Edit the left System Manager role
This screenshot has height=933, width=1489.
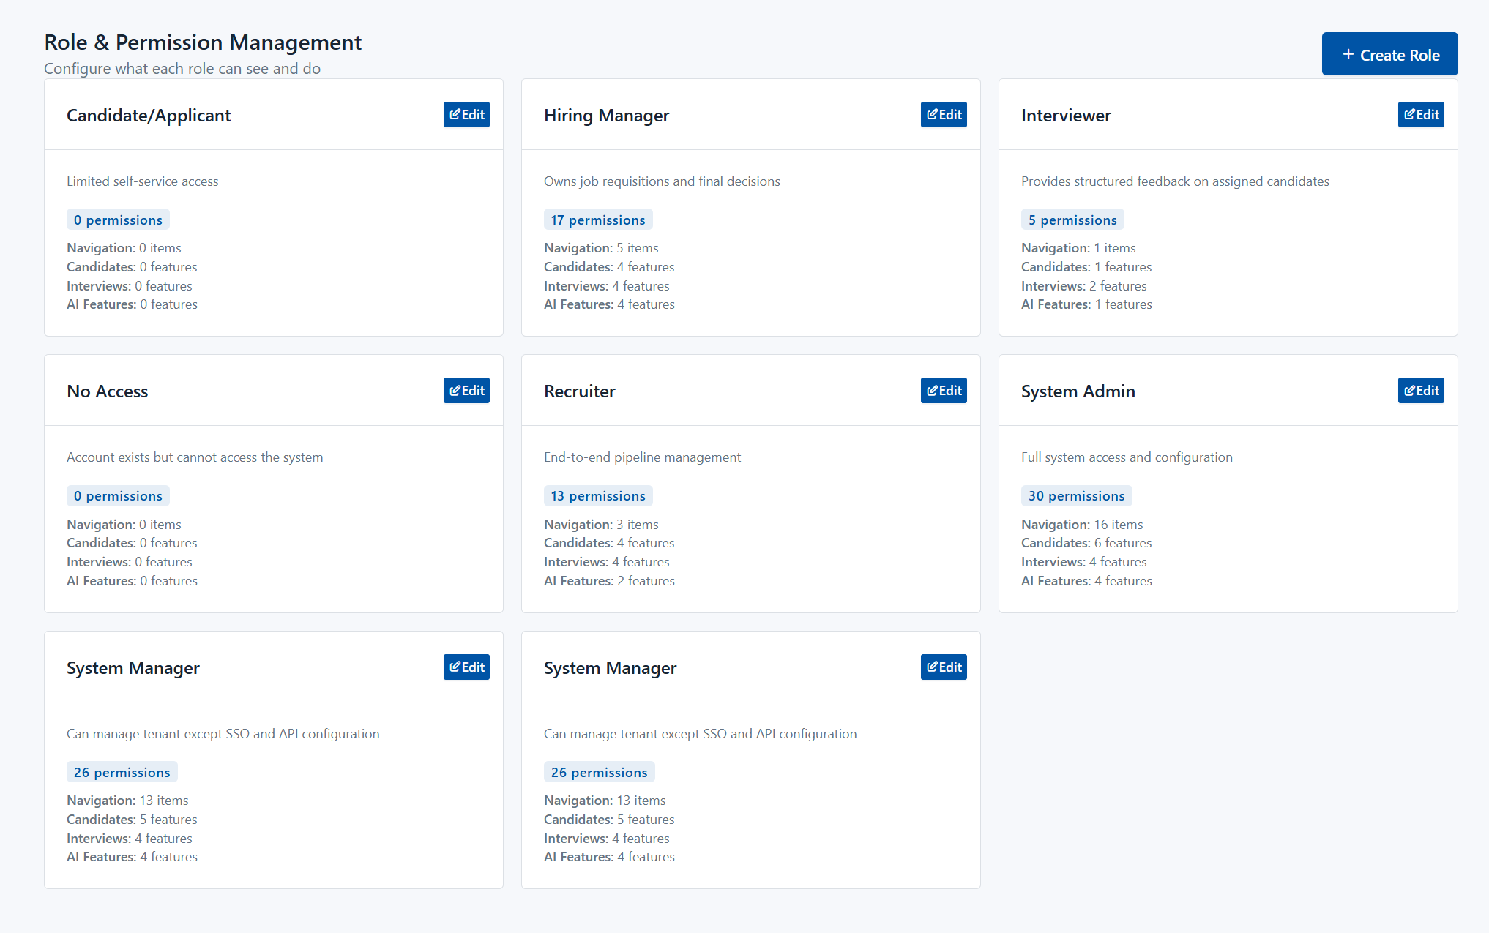(466, 667)
